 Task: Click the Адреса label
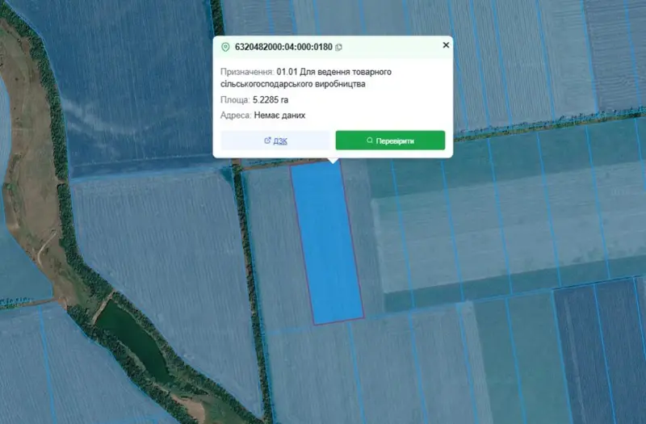click(236, 115)
